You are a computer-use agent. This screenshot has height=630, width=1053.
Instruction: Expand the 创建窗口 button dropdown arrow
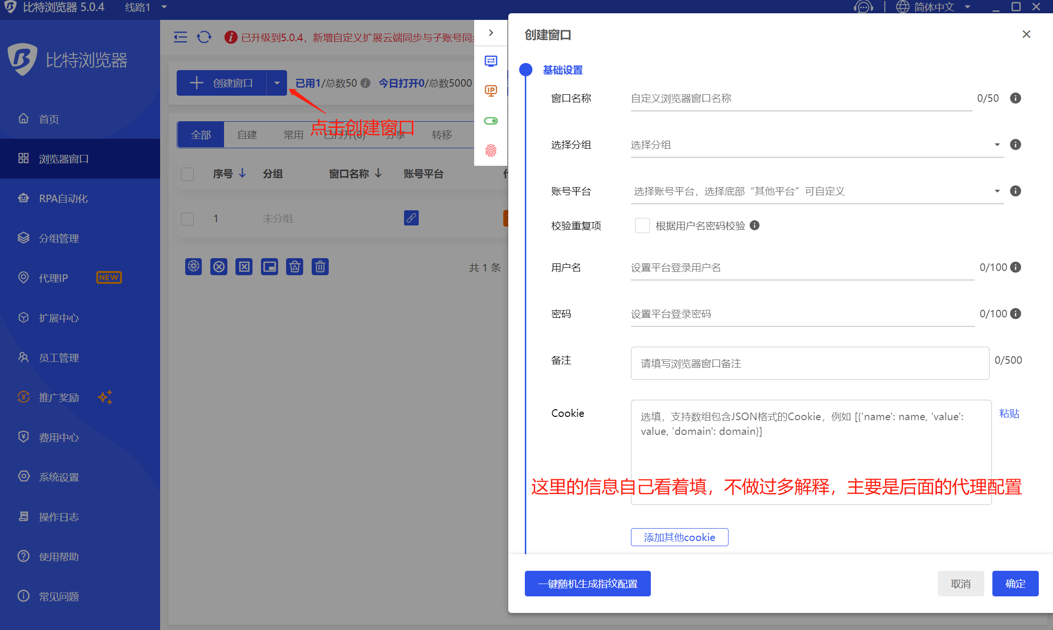tap(277, 83)
